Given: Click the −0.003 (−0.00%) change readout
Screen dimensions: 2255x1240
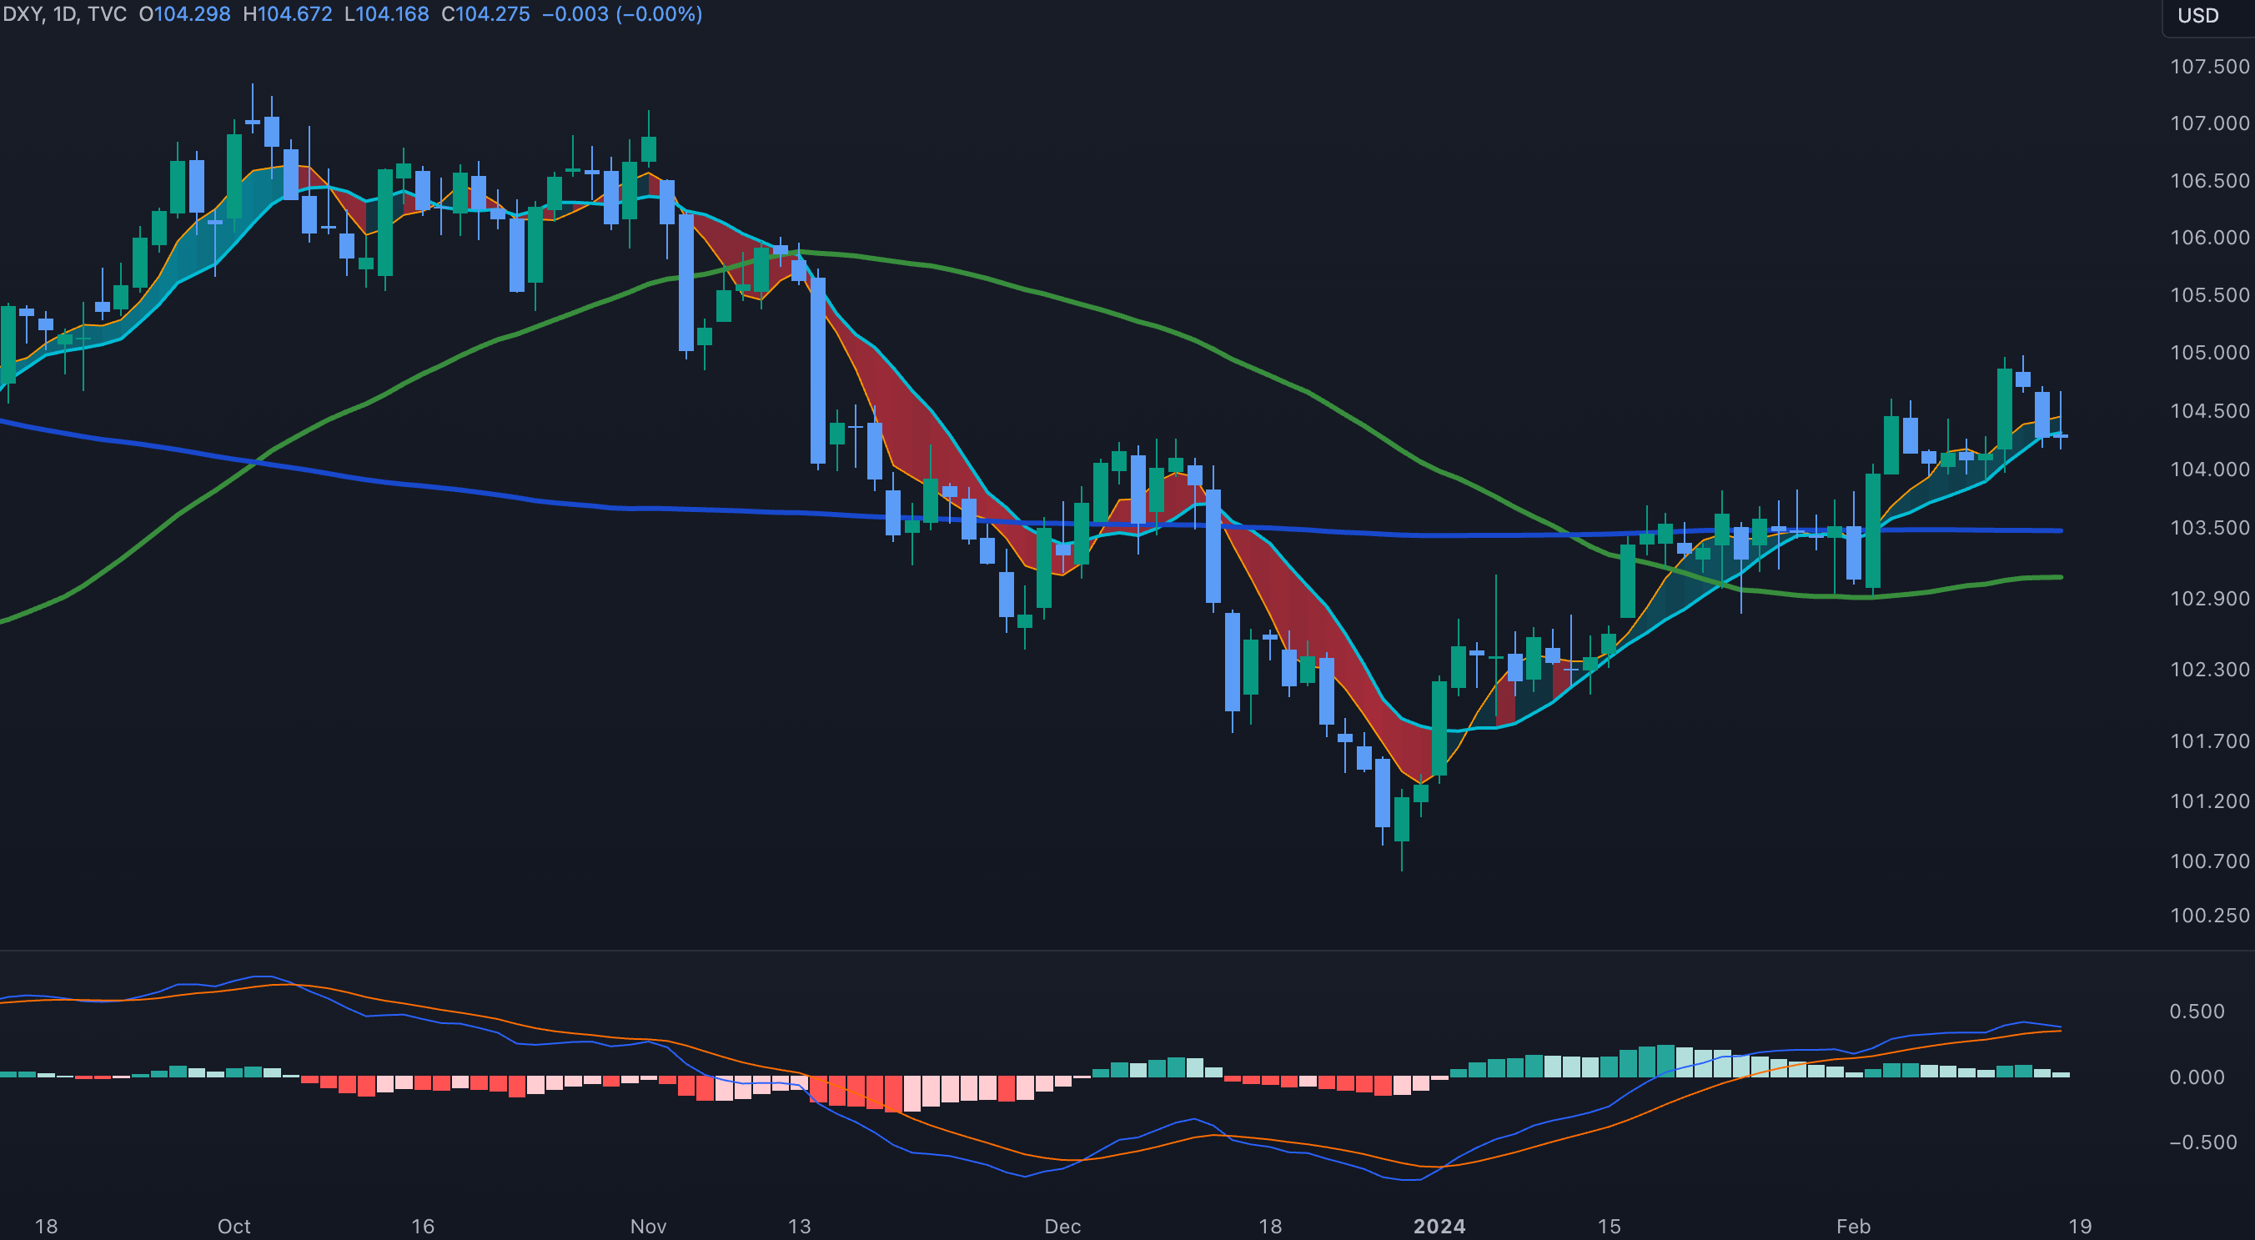Looking at the screenshot, I should (621, 14).
